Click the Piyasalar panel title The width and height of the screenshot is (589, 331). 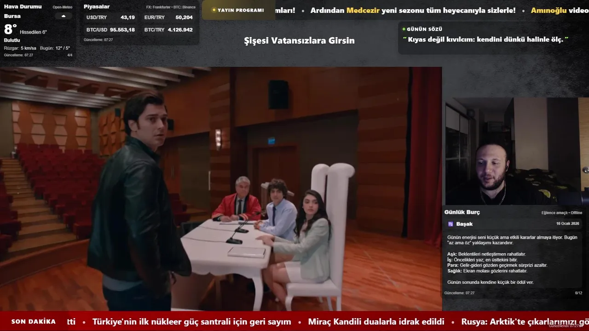click(97, 7)
